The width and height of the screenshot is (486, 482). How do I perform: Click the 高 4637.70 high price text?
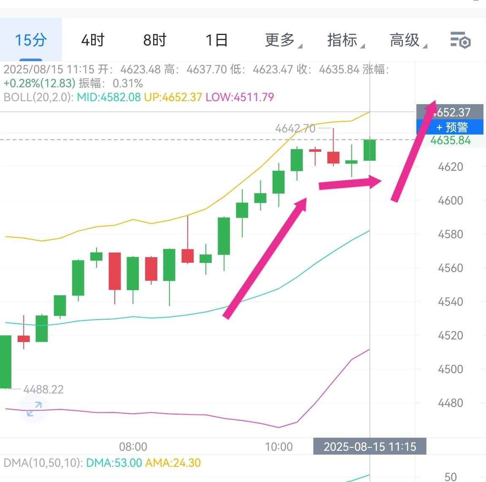coord(196,70)
